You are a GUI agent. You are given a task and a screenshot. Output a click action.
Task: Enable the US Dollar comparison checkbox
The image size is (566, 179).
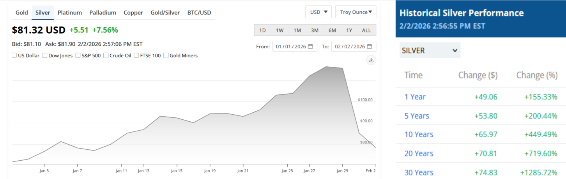pyautogui.click(x=14, y=55)
